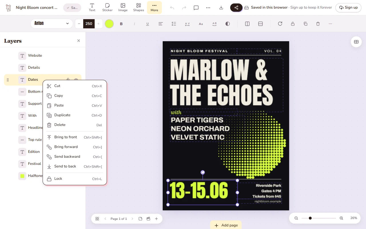Open line spacing settings

coord(174,24)
